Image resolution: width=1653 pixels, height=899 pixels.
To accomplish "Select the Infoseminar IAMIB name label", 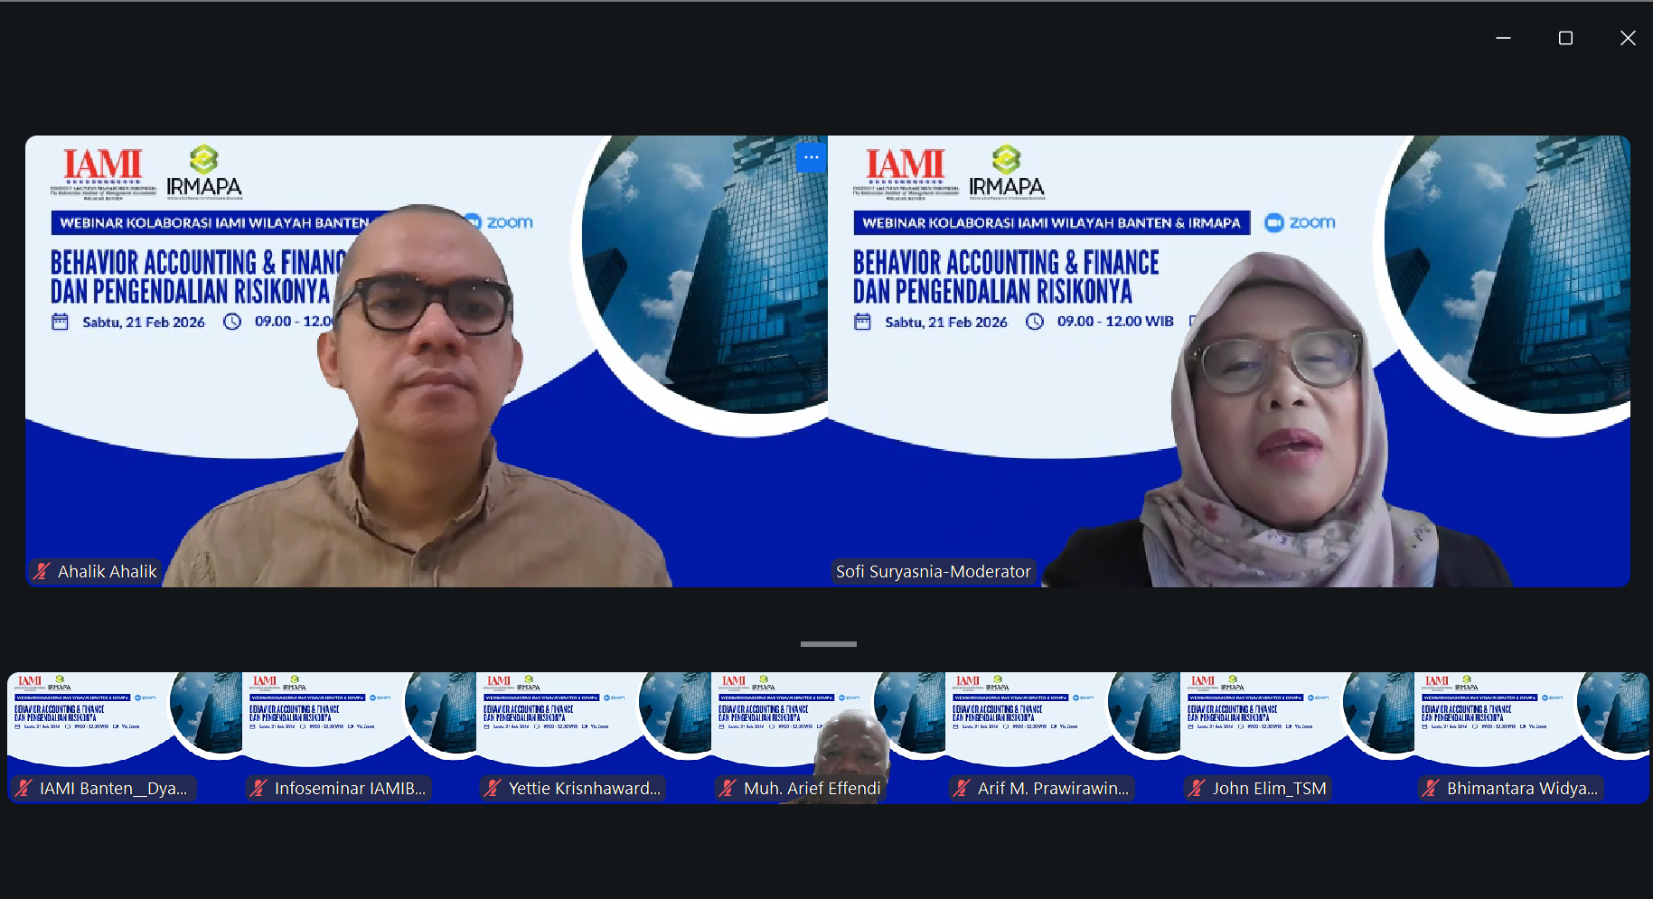I will click(350, 788).
